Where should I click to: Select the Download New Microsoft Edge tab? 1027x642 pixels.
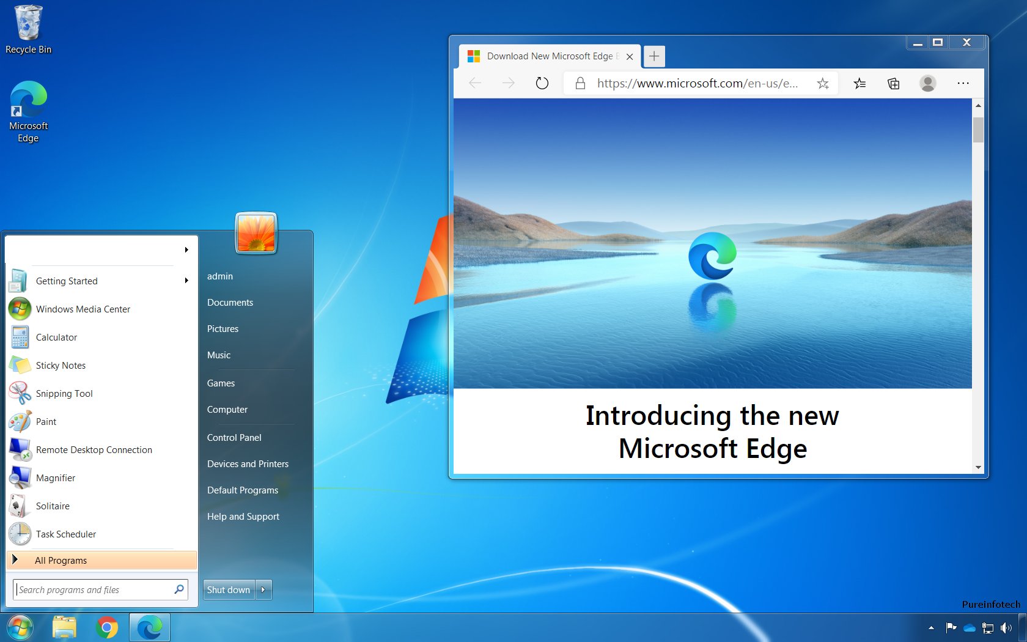click(549, 56)
